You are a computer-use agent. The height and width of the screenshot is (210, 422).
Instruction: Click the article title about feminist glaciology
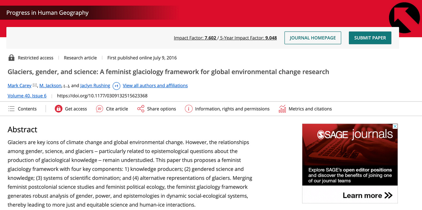[168, 72]
